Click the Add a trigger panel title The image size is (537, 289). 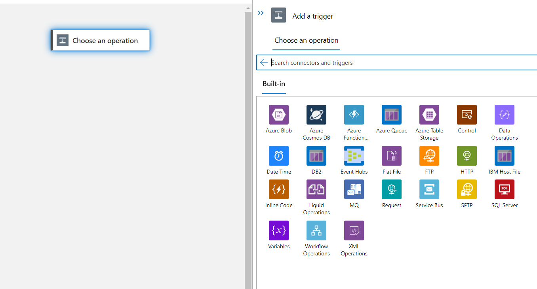point(312,16)
